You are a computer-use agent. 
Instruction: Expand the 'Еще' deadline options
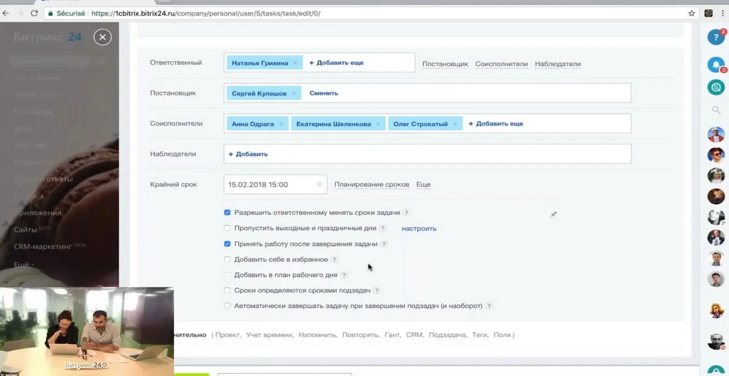(423, 185)
